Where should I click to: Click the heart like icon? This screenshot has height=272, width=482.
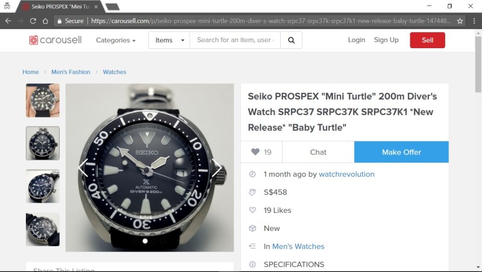(x=255, y=152)
